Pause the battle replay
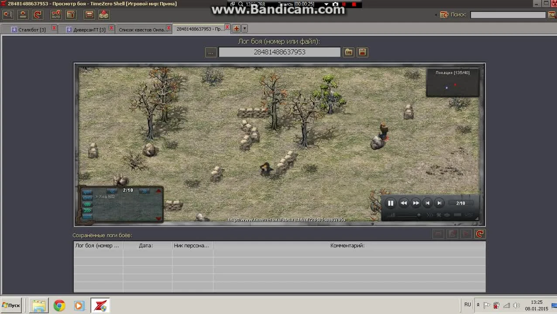The height and width of the screenshot is (314, 557). coord(391,203)
